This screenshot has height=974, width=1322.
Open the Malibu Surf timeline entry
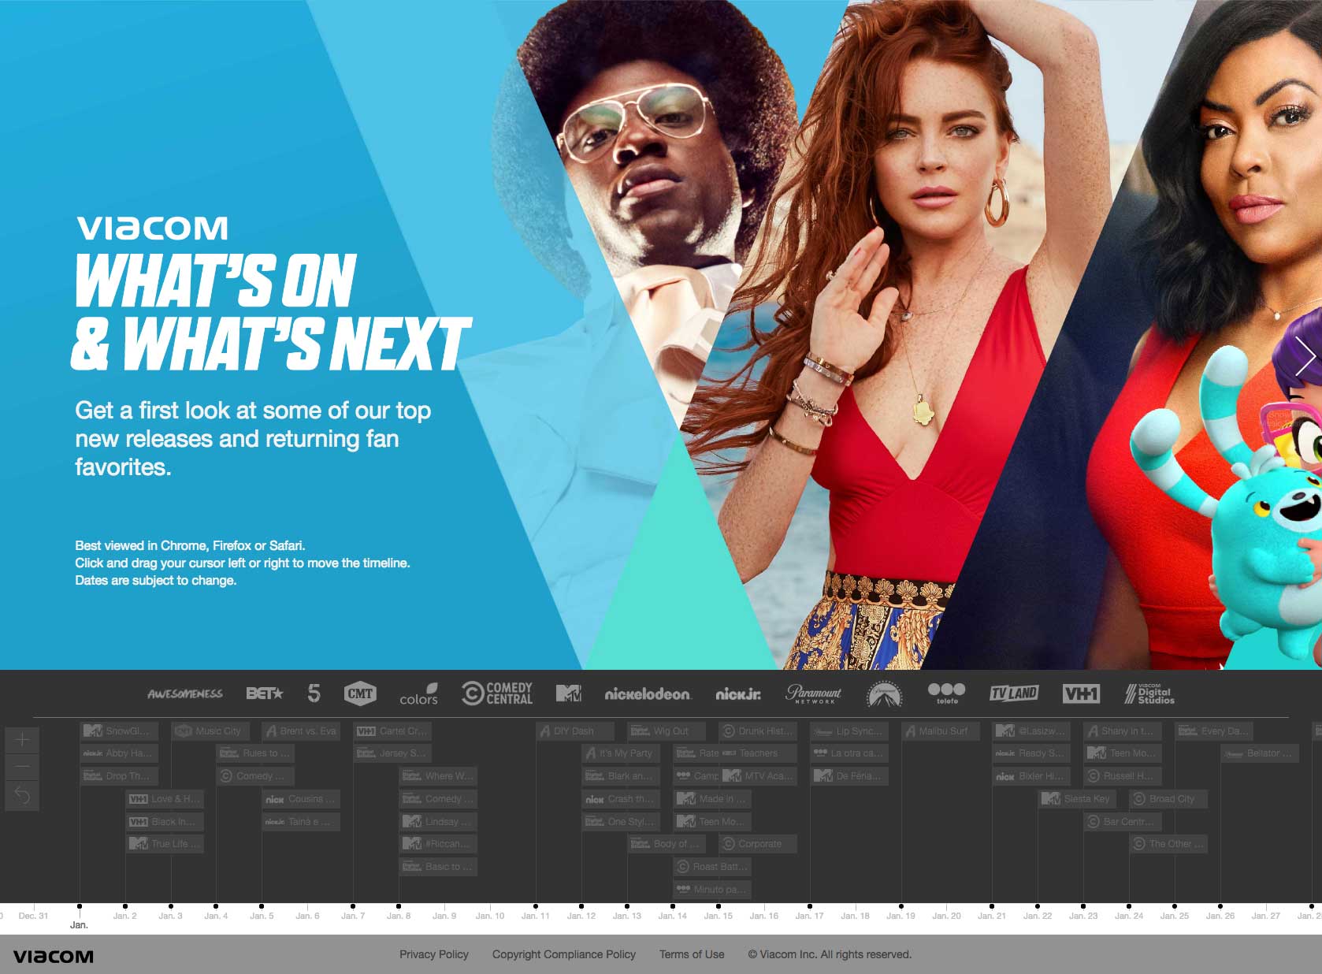coord(941,731)
